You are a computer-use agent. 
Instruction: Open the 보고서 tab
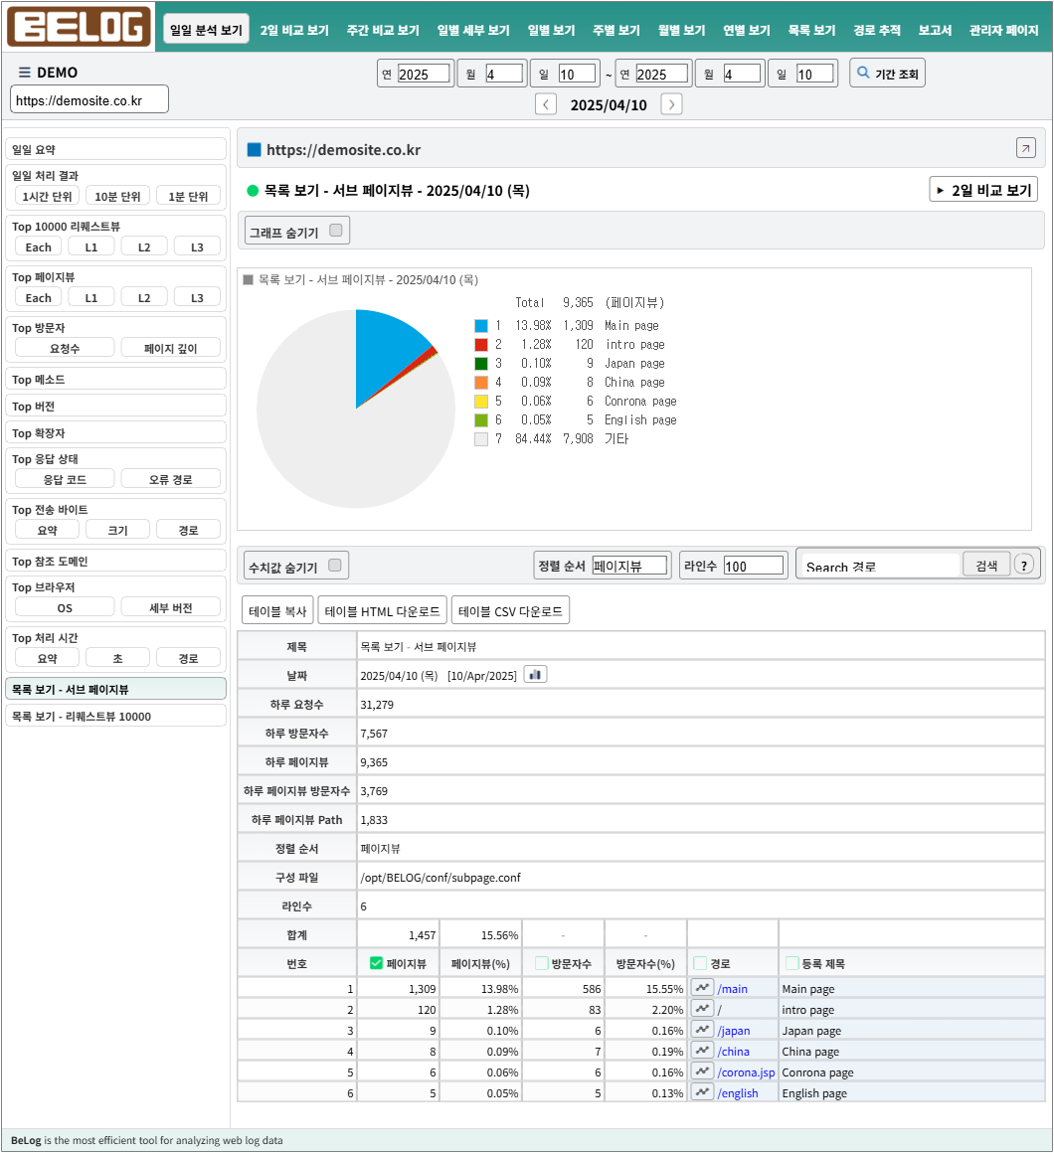[934, 30]
